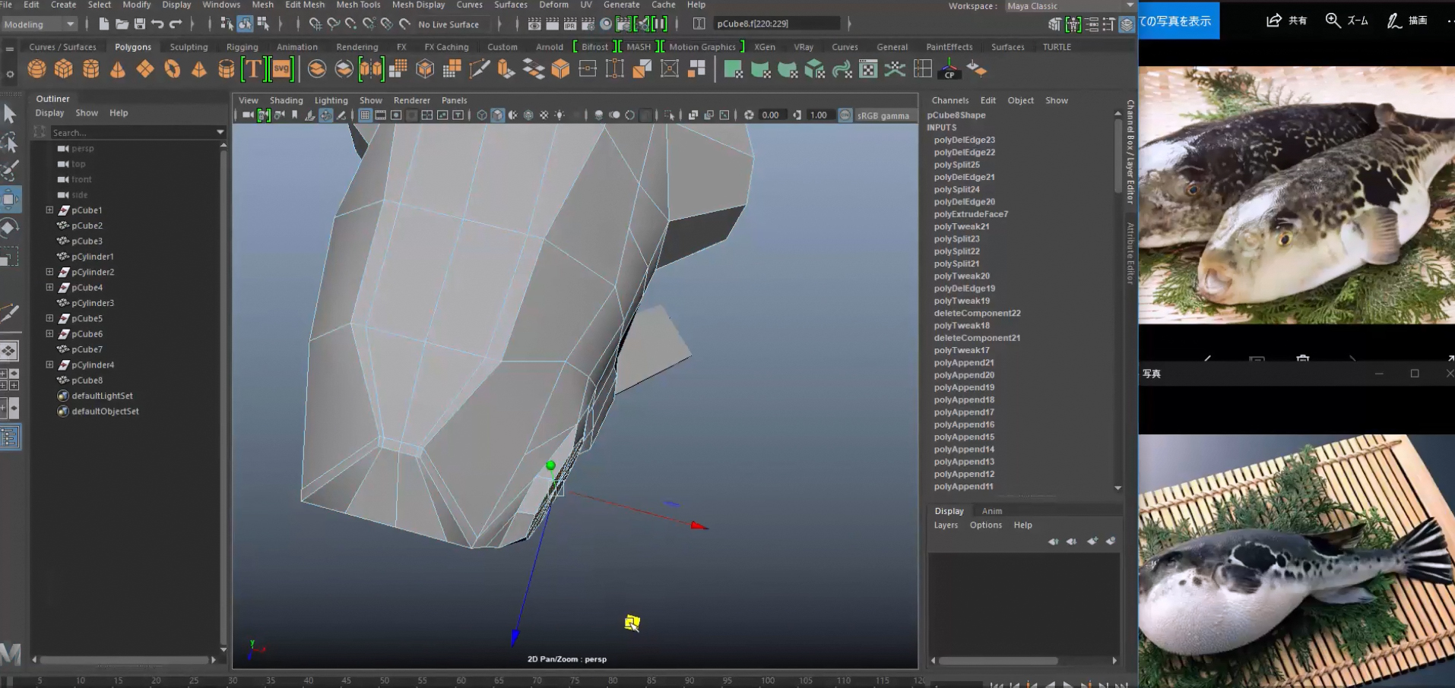The width and height of the screenshot is (1455, 688).
Task: Click the viewport gamma value field
Action: [818, 115]
